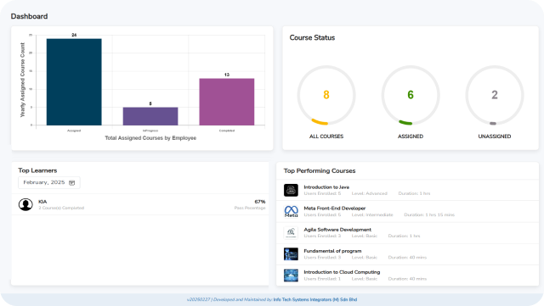Click the 'Top Learners' heading
This screenshot has width=544, height=306.
pos(37,170)
